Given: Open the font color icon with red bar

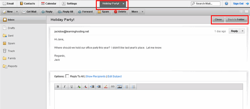Looking at the screenshot, I should (x=85, y=87).
